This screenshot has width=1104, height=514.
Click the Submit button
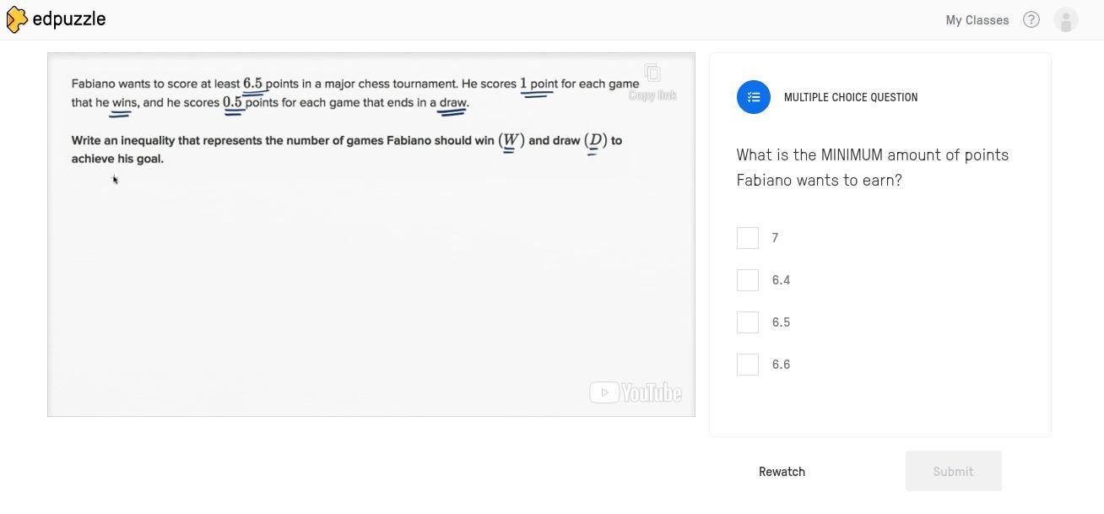click(953, 471)
